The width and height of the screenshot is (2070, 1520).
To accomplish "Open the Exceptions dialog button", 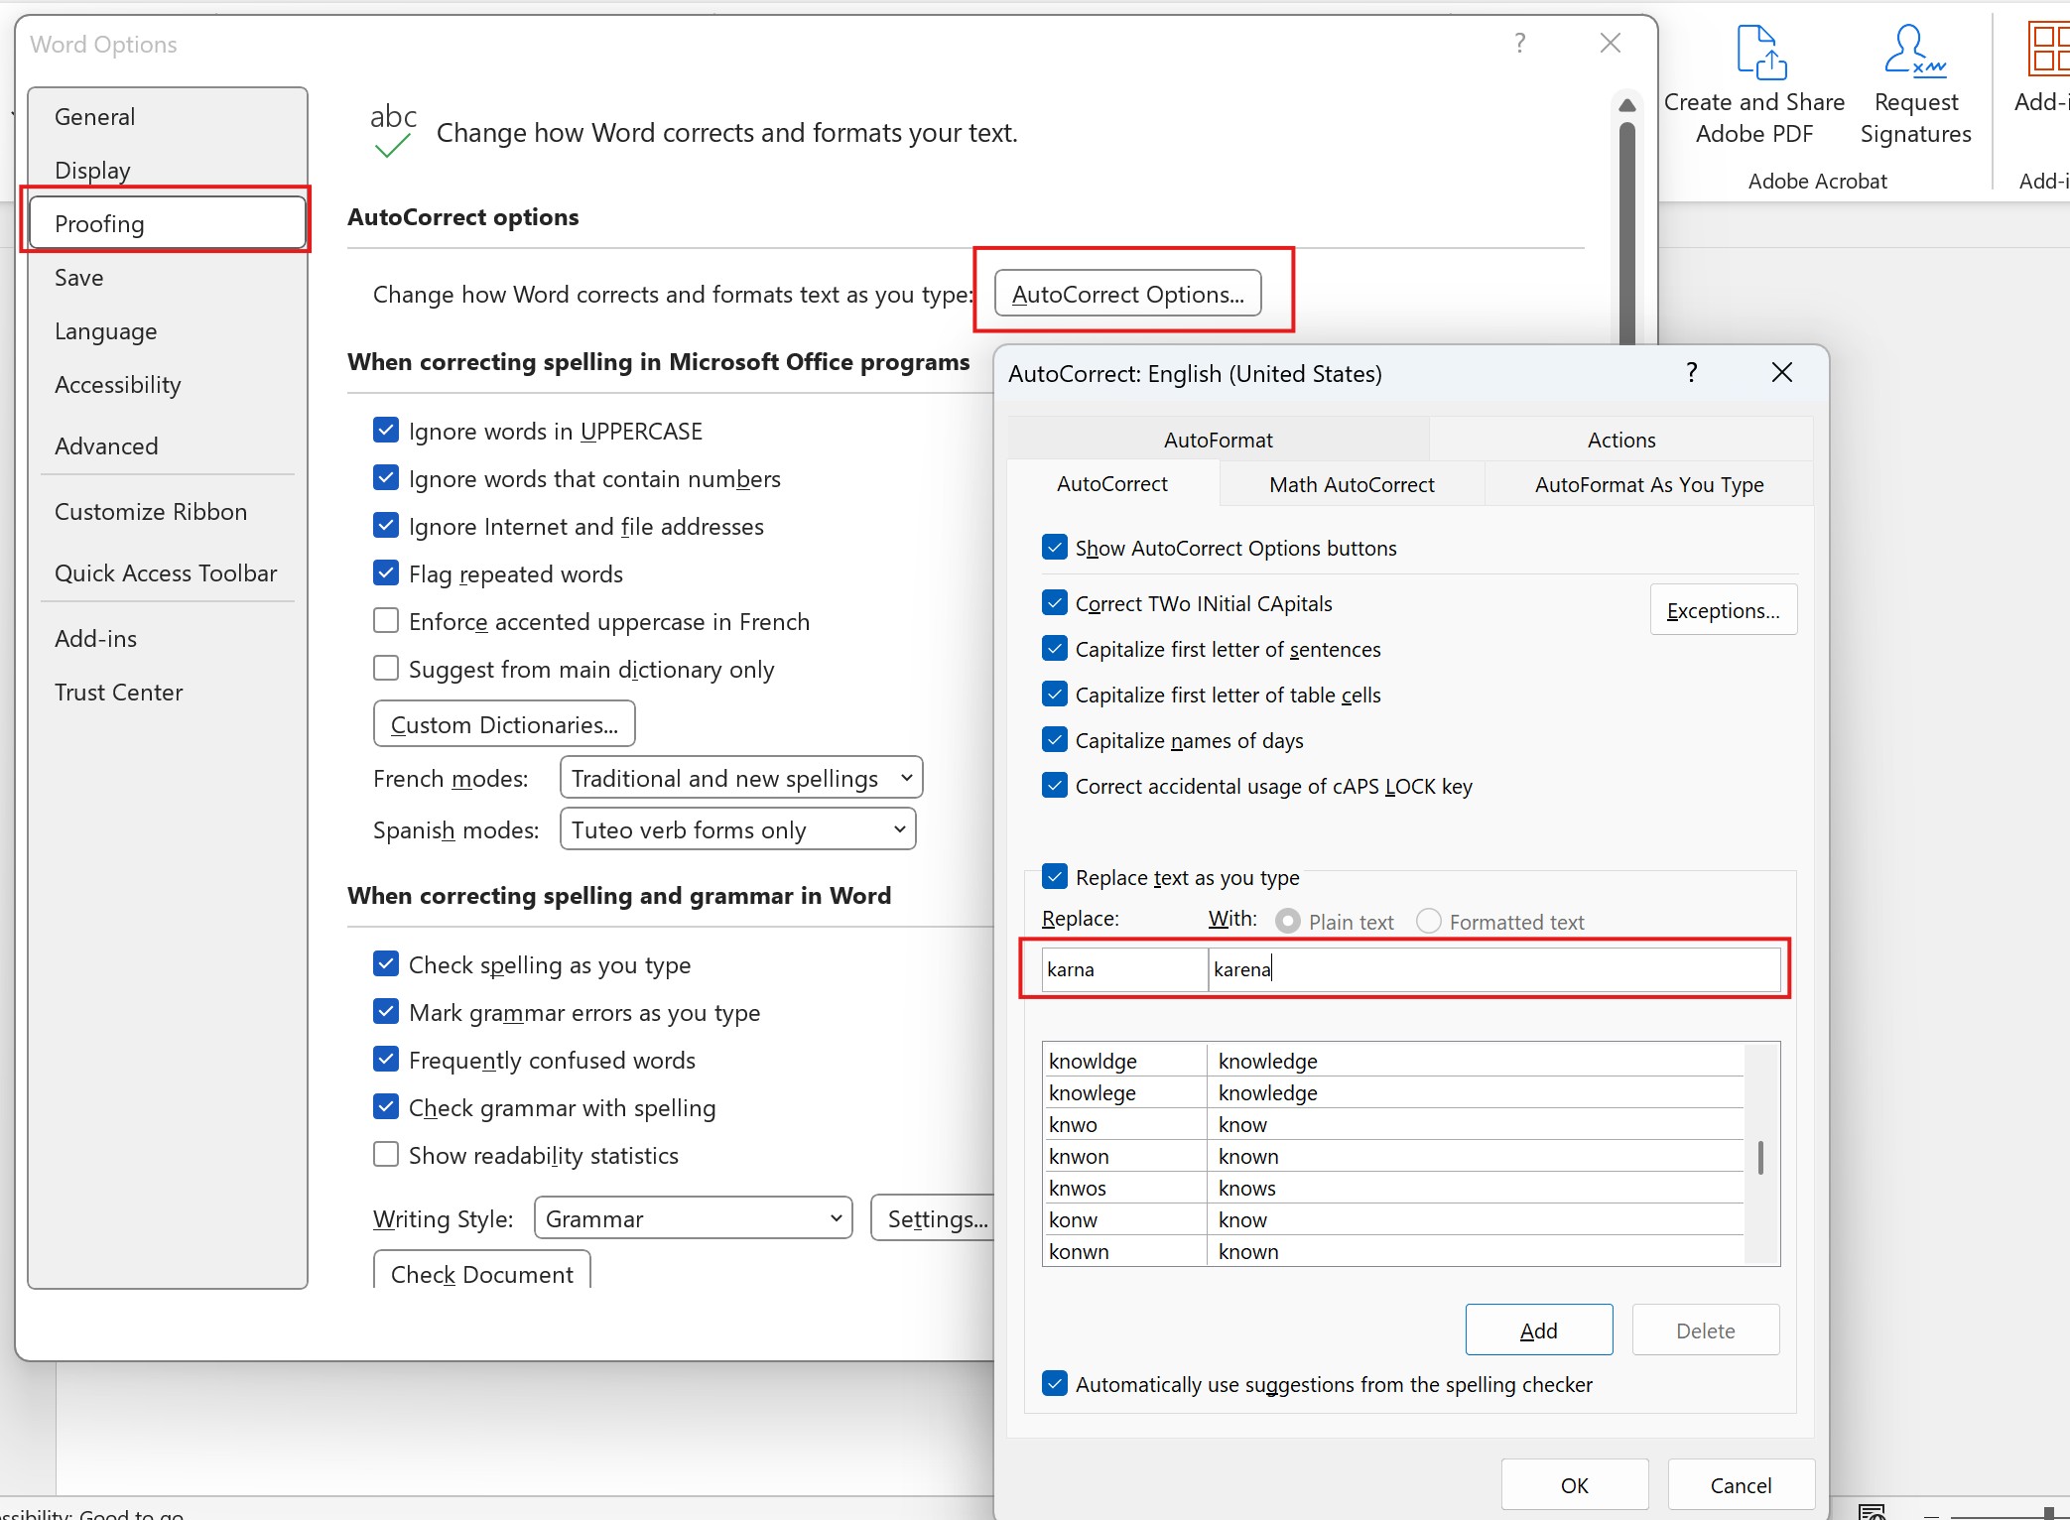I will pos(1723,610).
